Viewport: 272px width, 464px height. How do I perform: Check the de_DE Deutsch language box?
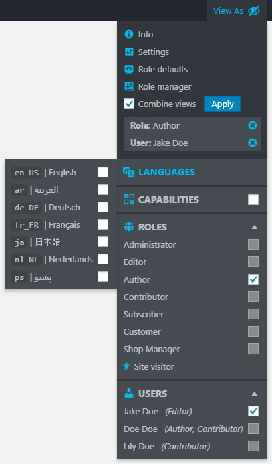tap(103, 207)
